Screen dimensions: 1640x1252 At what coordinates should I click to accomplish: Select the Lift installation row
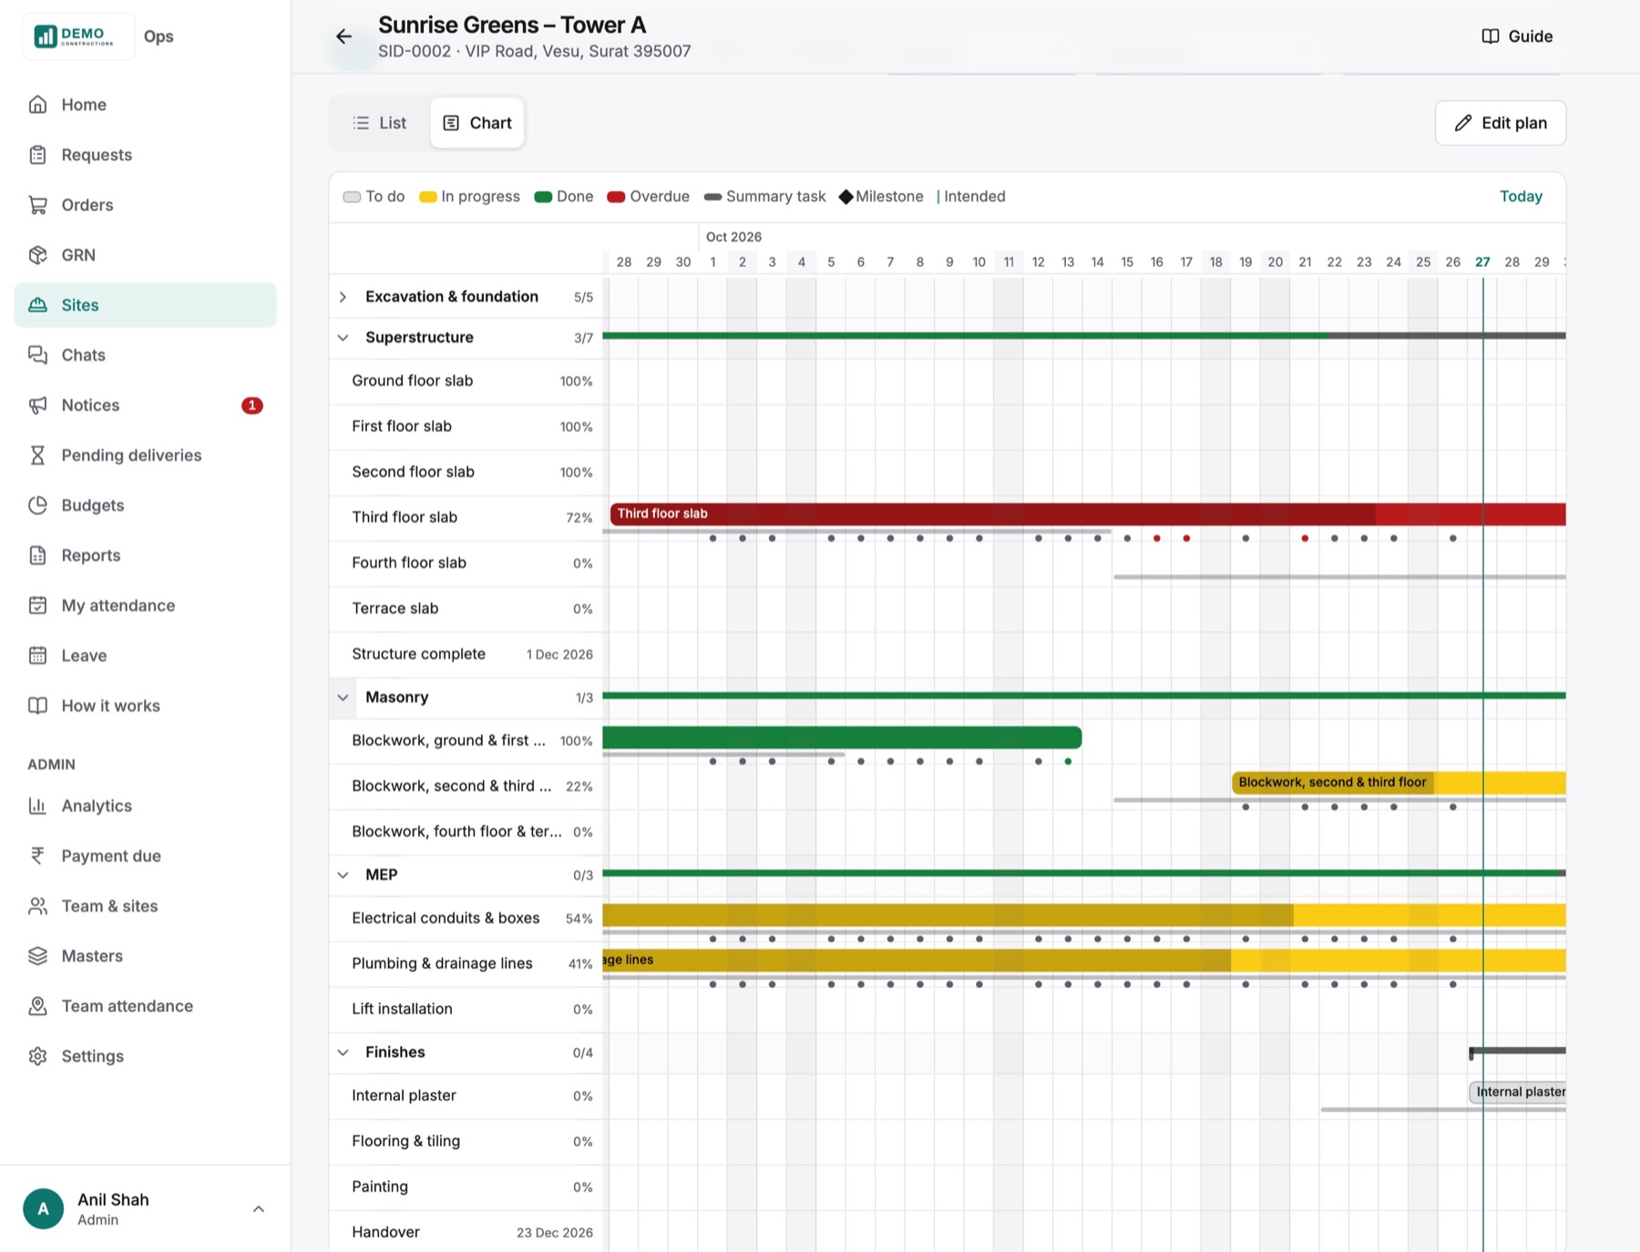(466, 1010)
